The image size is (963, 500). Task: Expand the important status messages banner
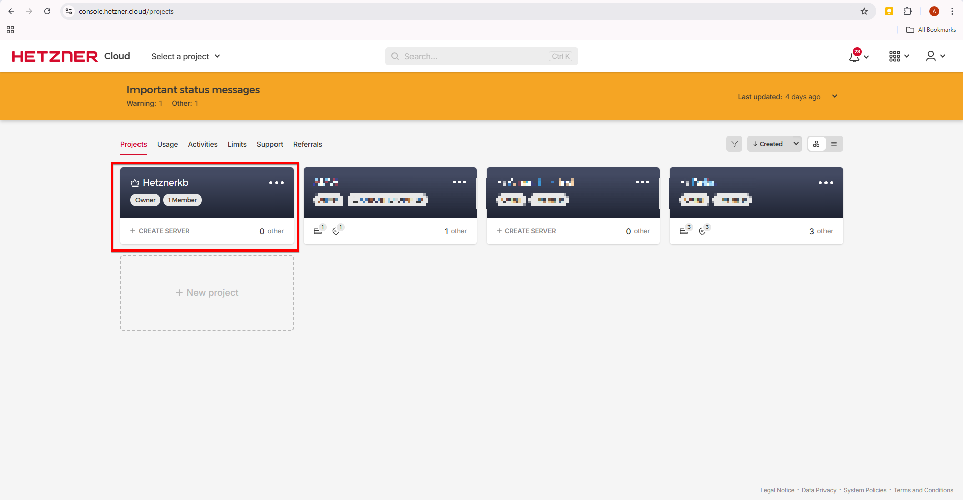point(835,96)
